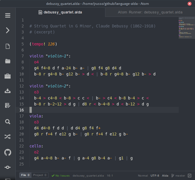Open search using magnifier icon

click(8, 122)
